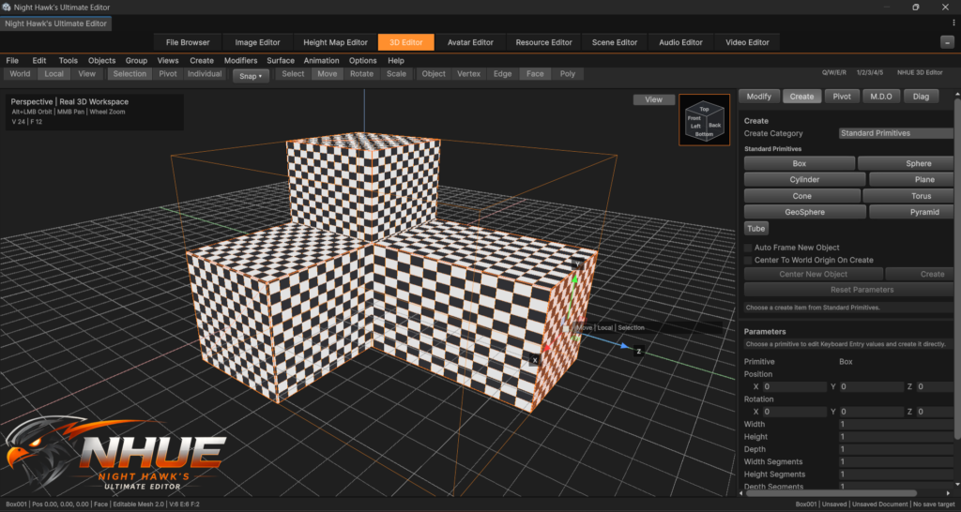Expand the Create Category Standard Primitives combo
The height and width of the screenshot is (512, 961).
[x=896, y=133]
